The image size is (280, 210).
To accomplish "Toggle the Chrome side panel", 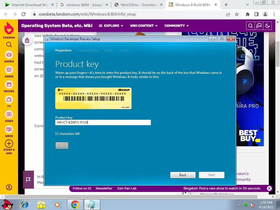I will point(256,14).
